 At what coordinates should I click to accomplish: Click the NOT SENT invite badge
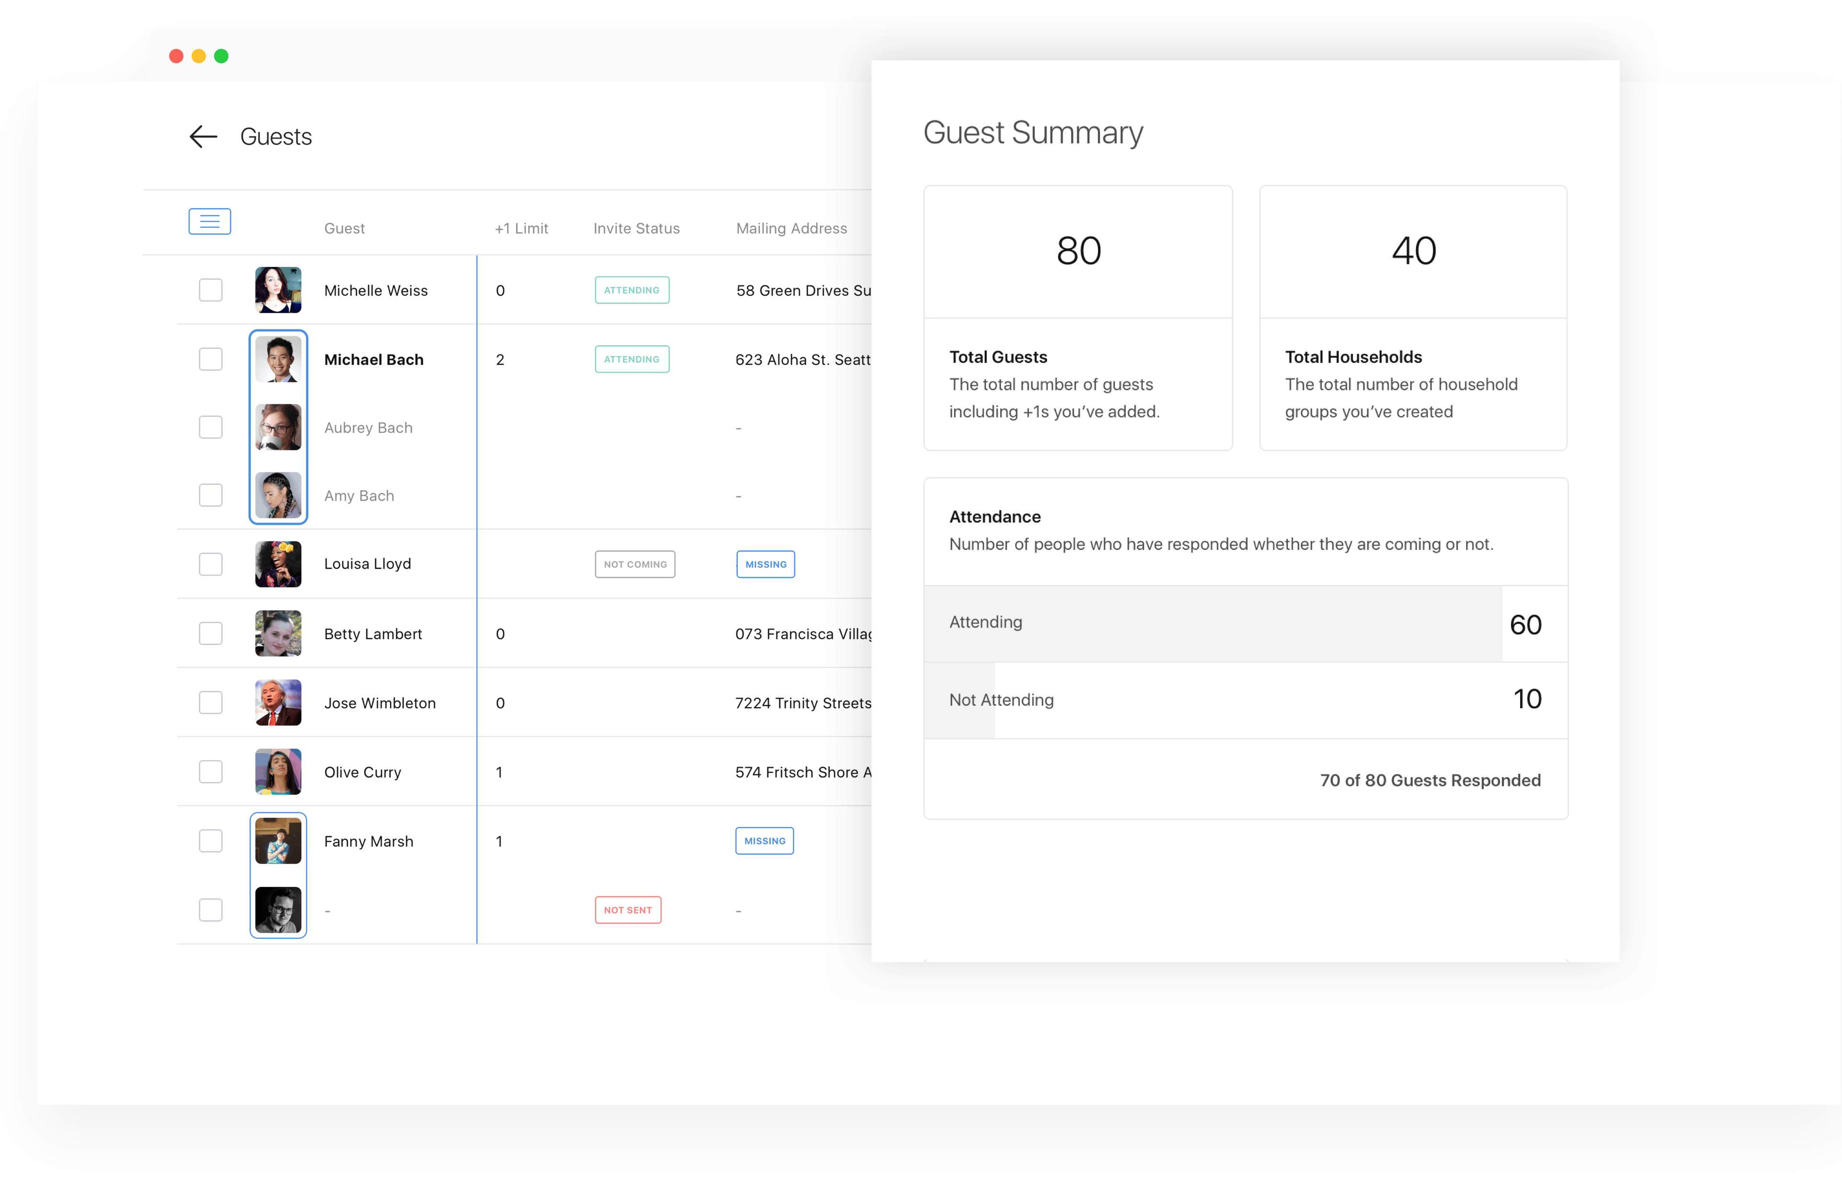coord(628,910)
